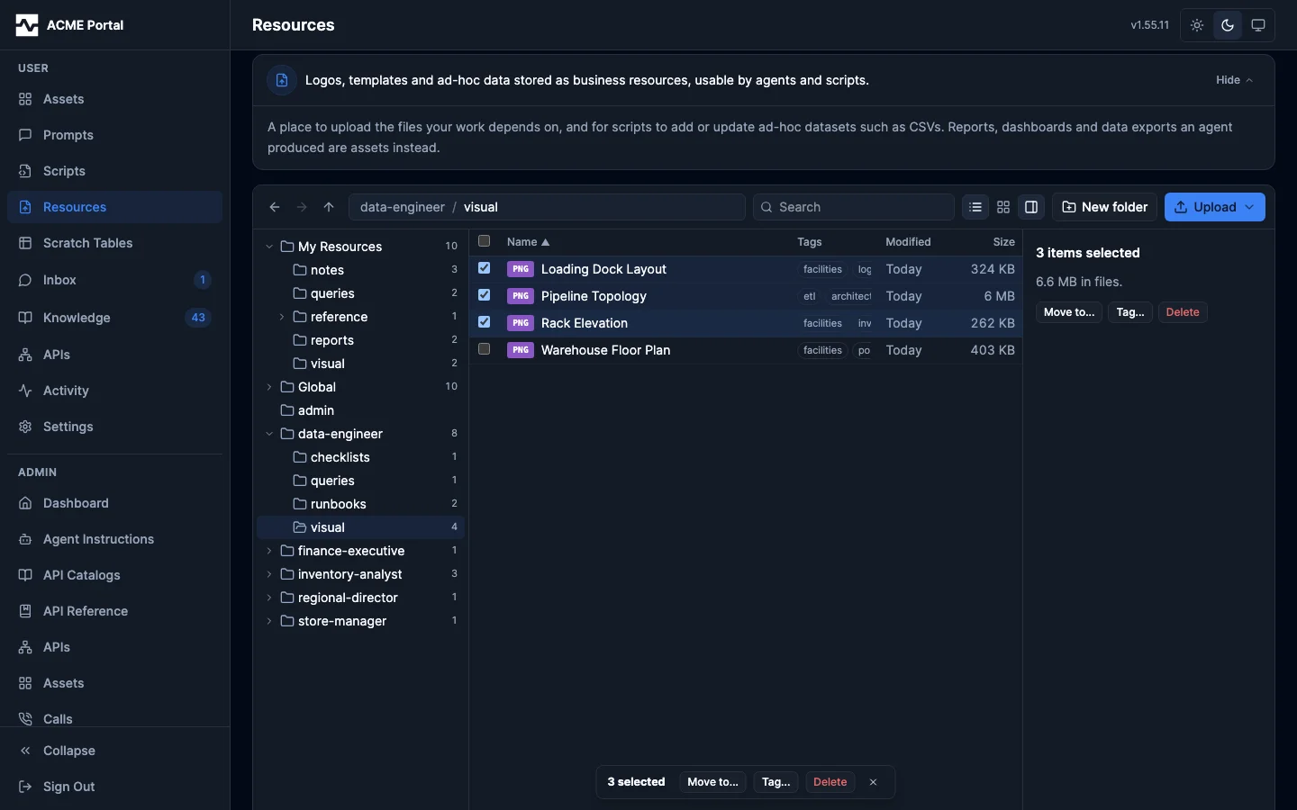1297x810 pixels.
Task: Expand the reference folder node
Action: point(282,317)
